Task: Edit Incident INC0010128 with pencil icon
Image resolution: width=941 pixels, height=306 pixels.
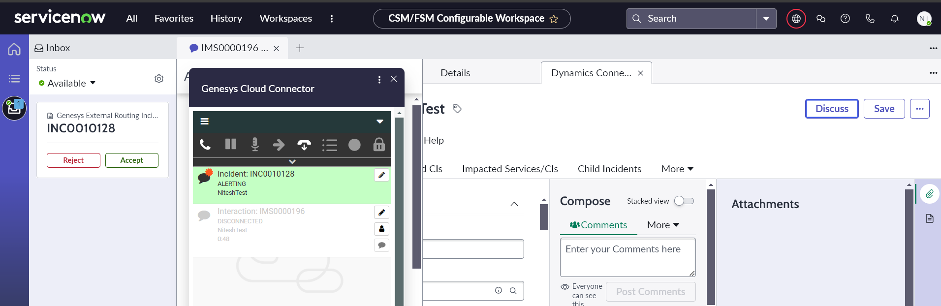Action: click(381, 175)
